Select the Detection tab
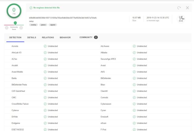The image size is (194, 131). click(15, 37)
